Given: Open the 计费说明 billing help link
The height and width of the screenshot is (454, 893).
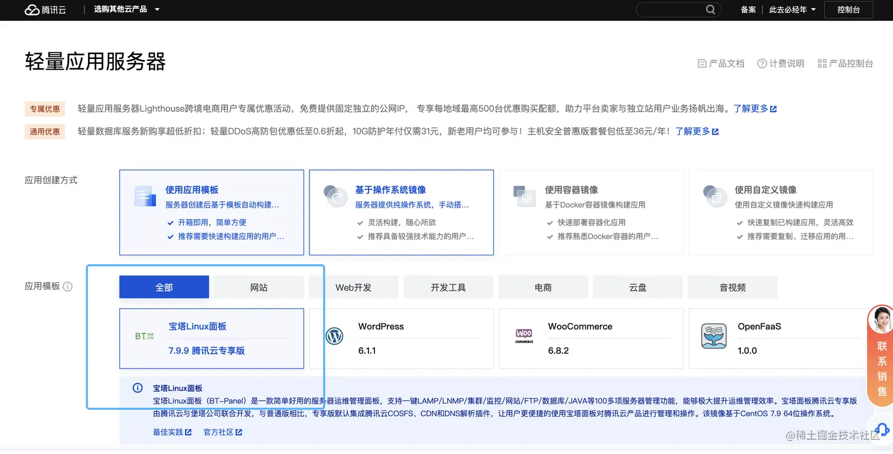Looking at the screenshot, I should [x=781, y=64].
